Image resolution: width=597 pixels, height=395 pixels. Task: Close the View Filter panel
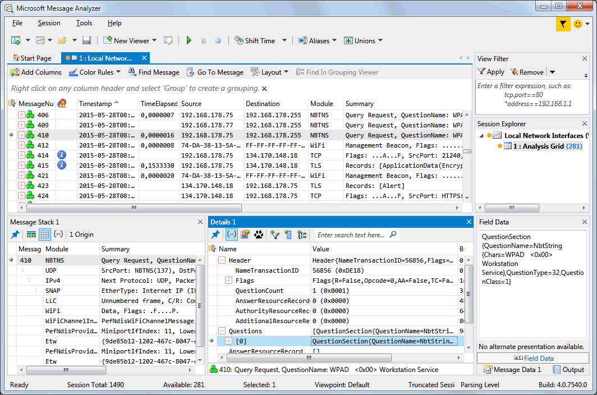tap(585, 58)
